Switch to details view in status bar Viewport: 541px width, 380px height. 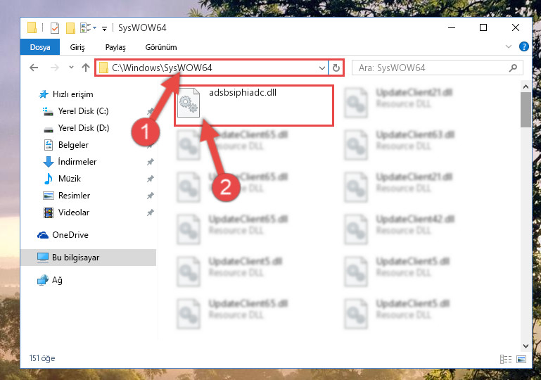(506, 360)
